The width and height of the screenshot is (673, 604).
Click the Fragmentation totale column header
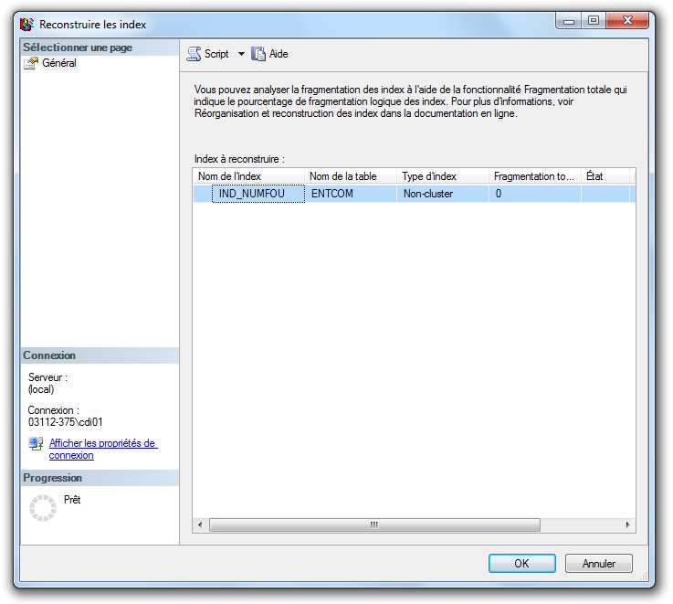(x=534, y=176)
